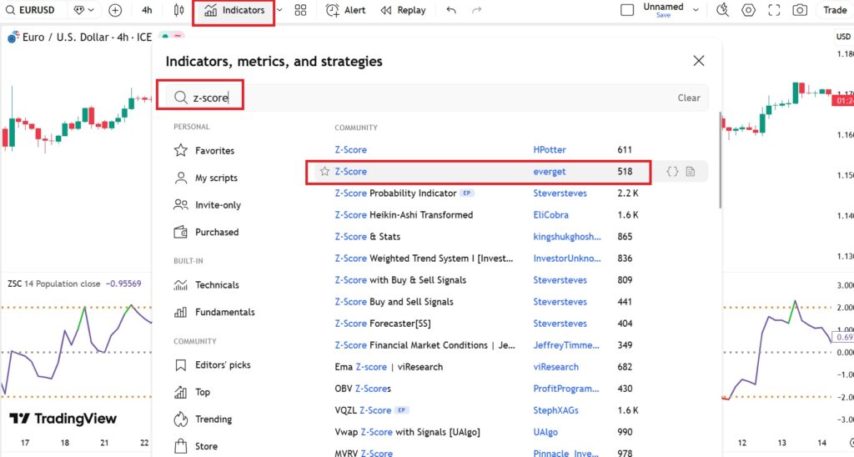The image size is (854, 457).
Task: Expand the dropdown arrow next to Indicators
Action: pos(279,10)
